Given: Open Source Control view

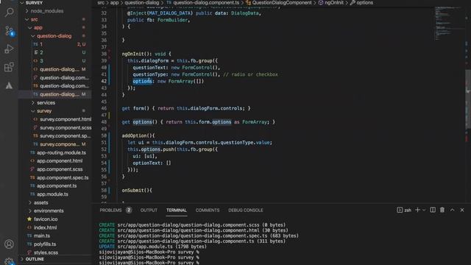Looking at the screenshot, I should click(x=9, y=31).
